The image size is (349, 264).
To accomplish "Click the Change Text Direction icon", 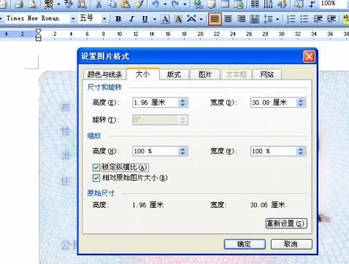I will [x=268, y=4].
